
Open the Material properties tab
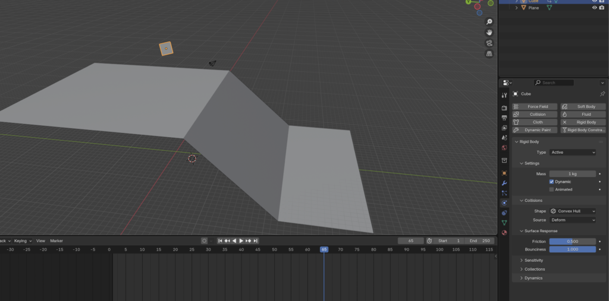[x=504, y=233]
